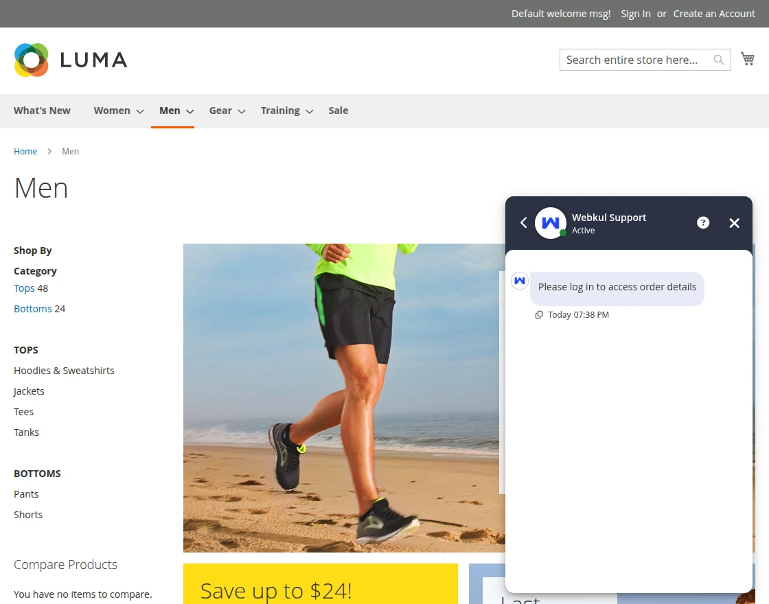Click the BOTTOMS section heading
769x604 pixels.
click(37, 474)
